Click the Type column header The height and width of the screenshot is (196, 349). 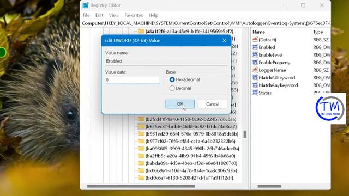[318, 32]
